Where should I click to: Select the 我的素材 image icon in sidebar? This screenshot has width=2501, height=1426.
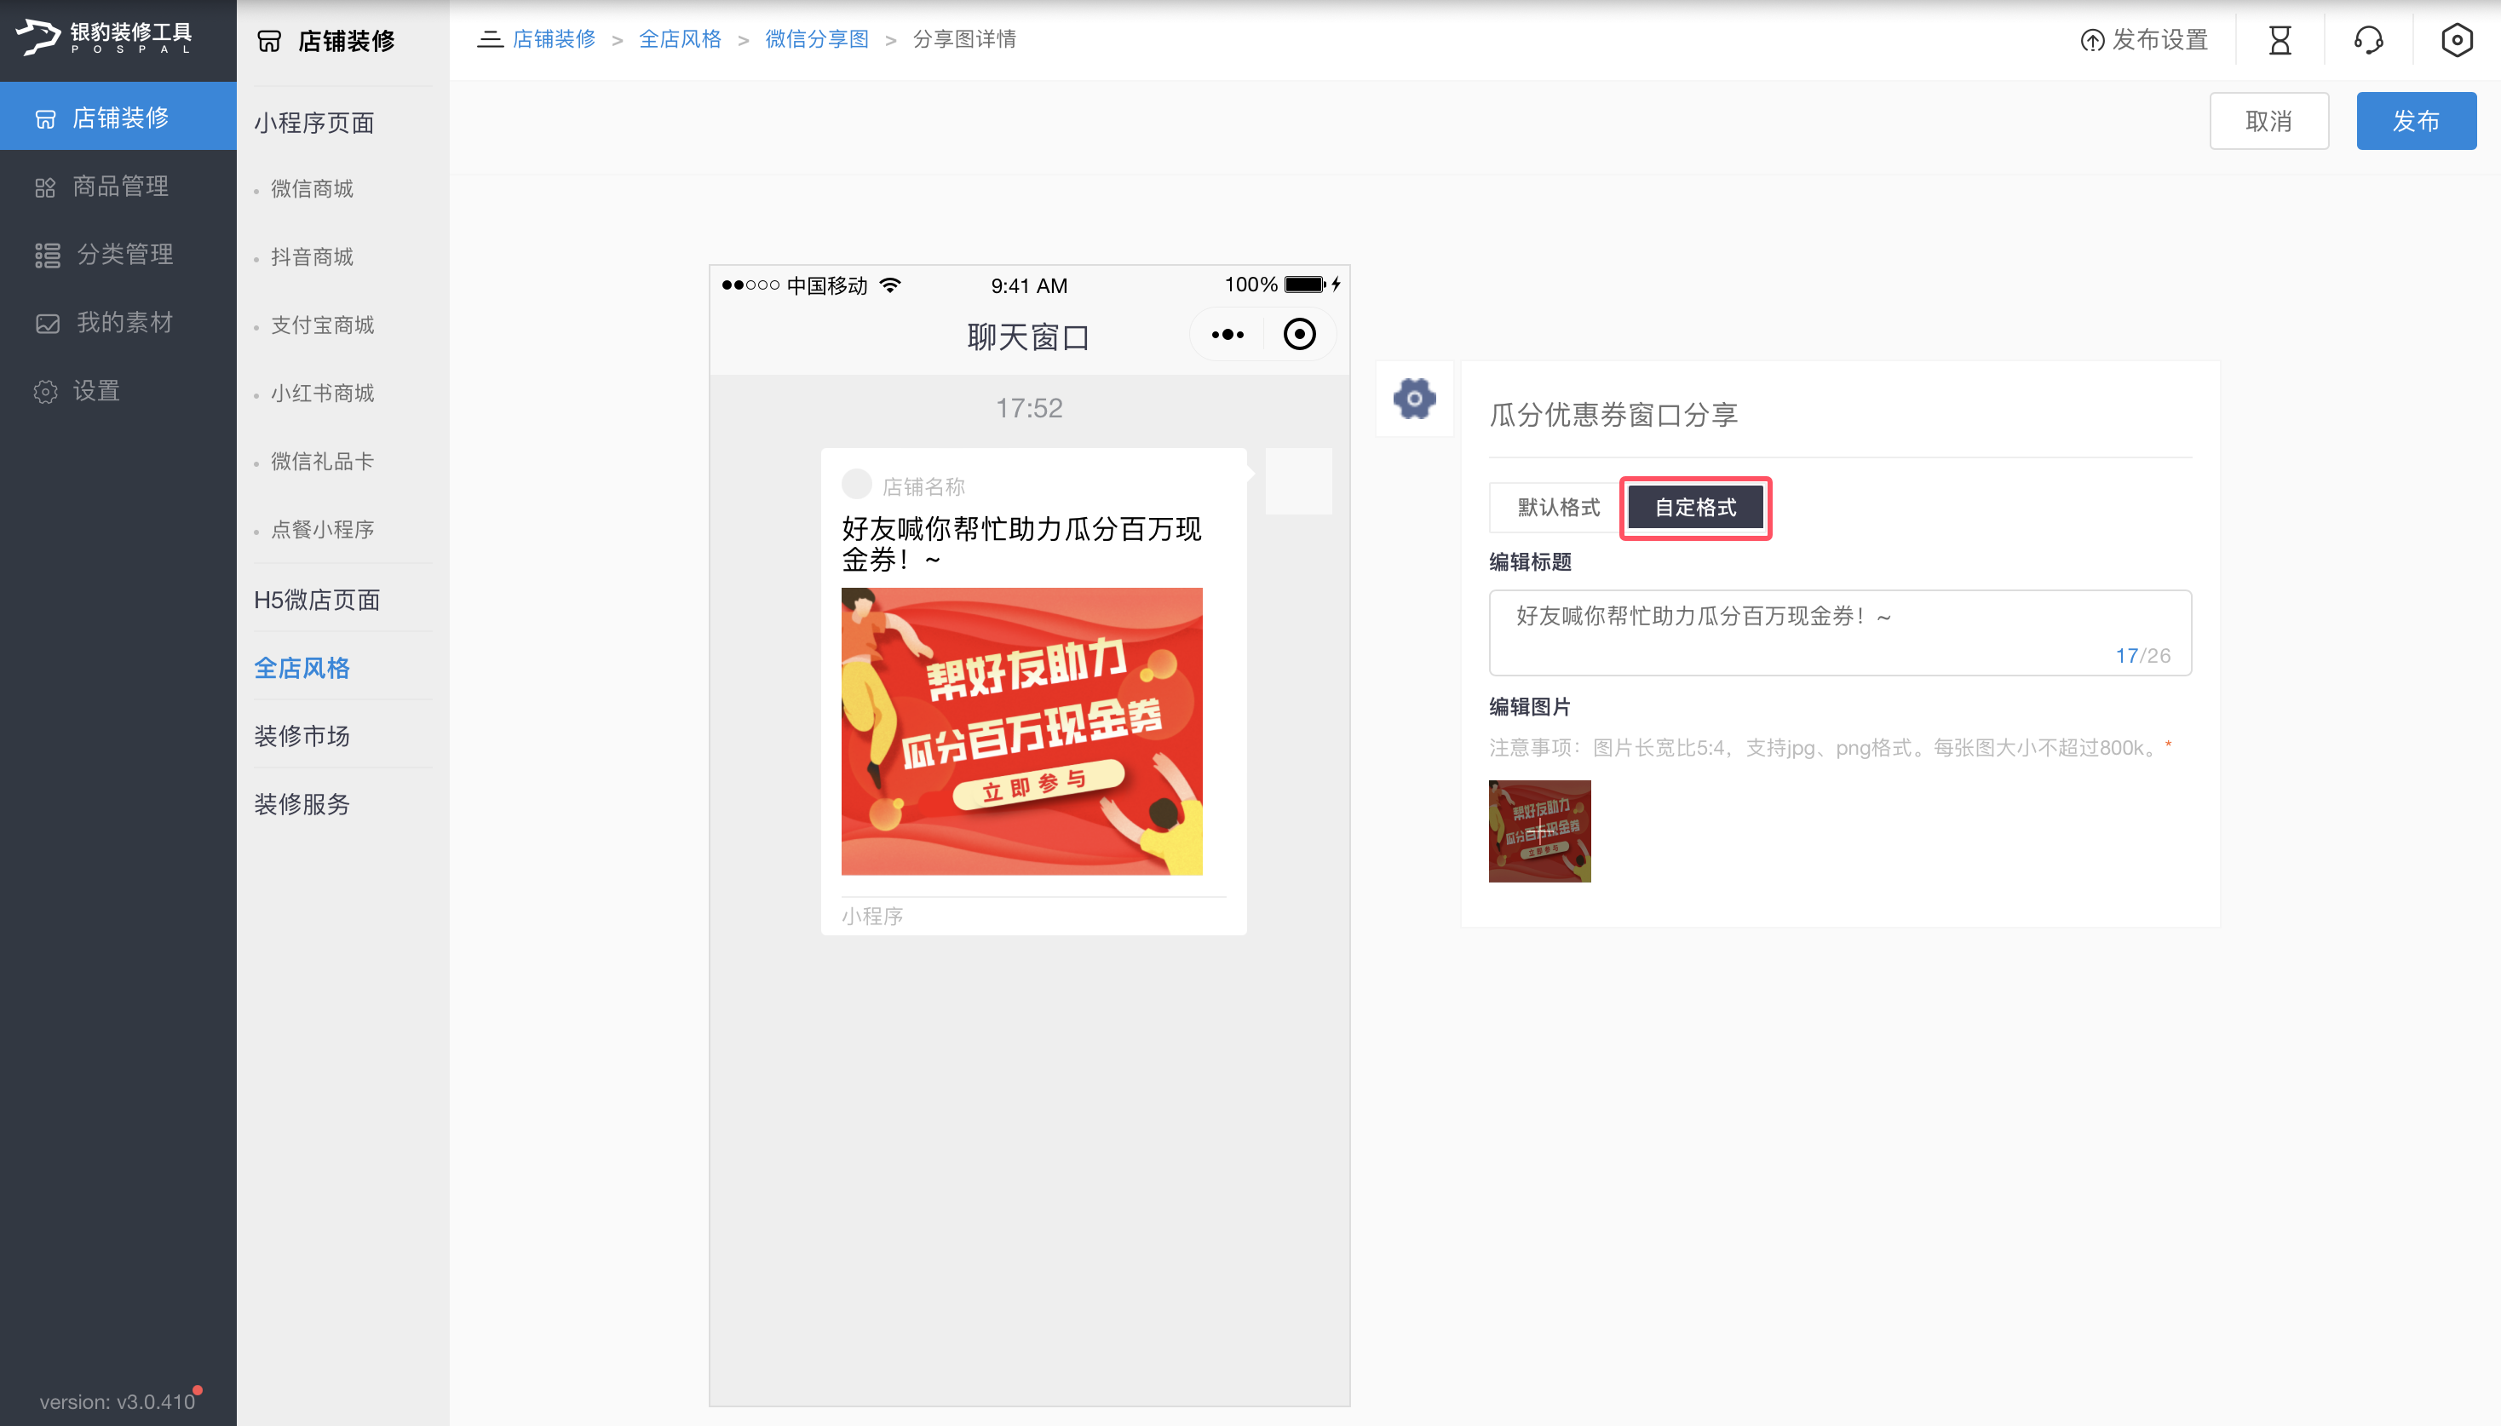[x=47, y=322]
